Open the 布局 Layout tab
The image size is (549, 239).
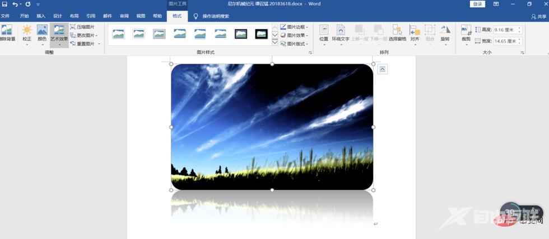pyautogui.click(x=74, y=16)
